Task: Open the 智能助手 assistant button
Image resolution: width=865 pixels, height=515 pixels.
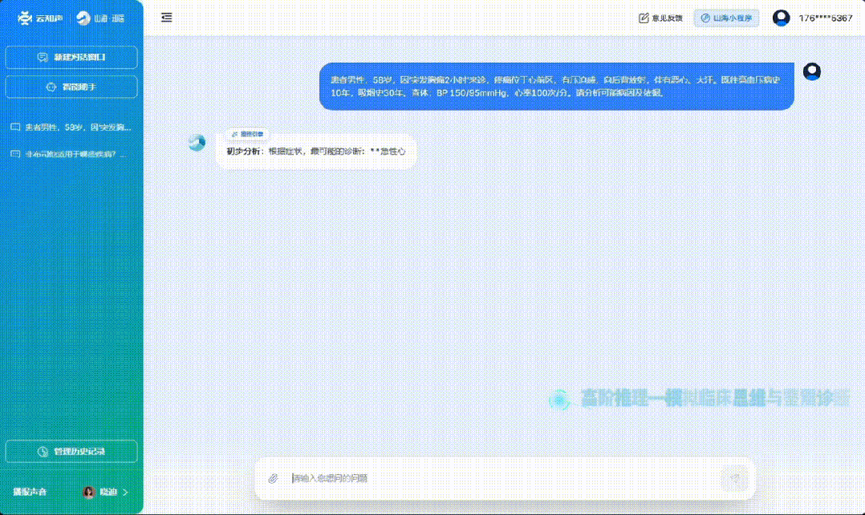Action: [x=71, y=87]
